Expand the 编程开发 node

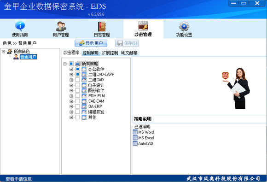71,112
